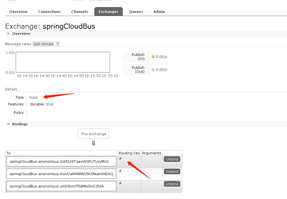Collapse the Overview section

click(x=21, y=34)
